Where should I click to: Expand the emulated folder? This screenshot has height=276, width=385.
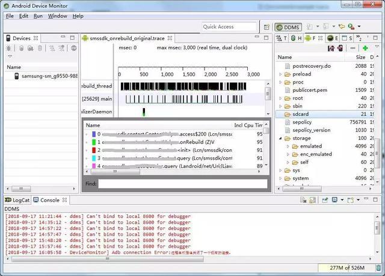tap(288, 146)
